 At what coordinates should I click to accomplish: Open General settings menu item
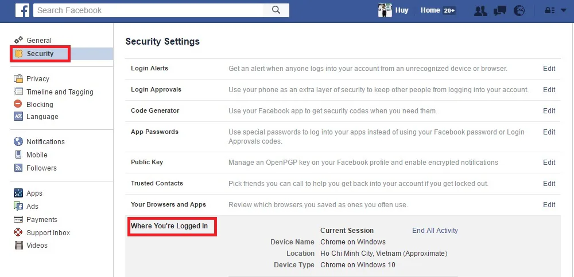coord(39,41)
